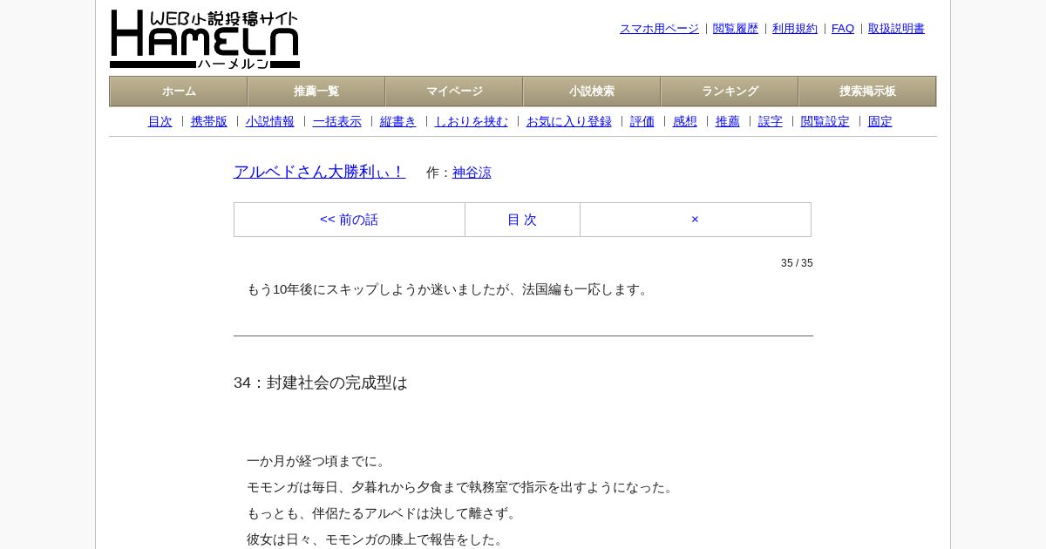Click the chapter heading 34：封建社会の完成型は
The width and height of the screenshot is (1046, 549).
pyautogui.click(x=321, y=383)
